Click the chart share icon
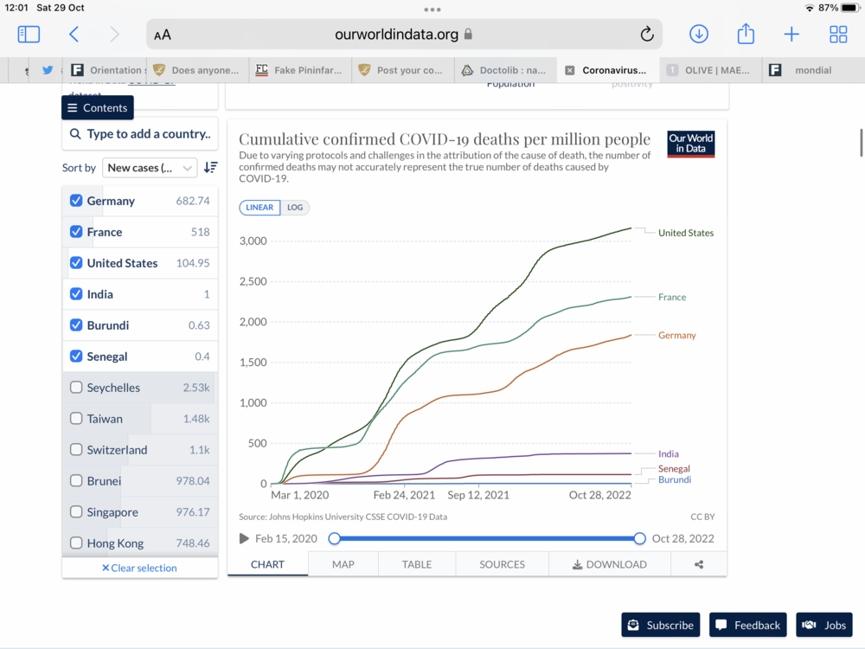The width and height of the screenshot is (865, 649). tap(699, 564)
